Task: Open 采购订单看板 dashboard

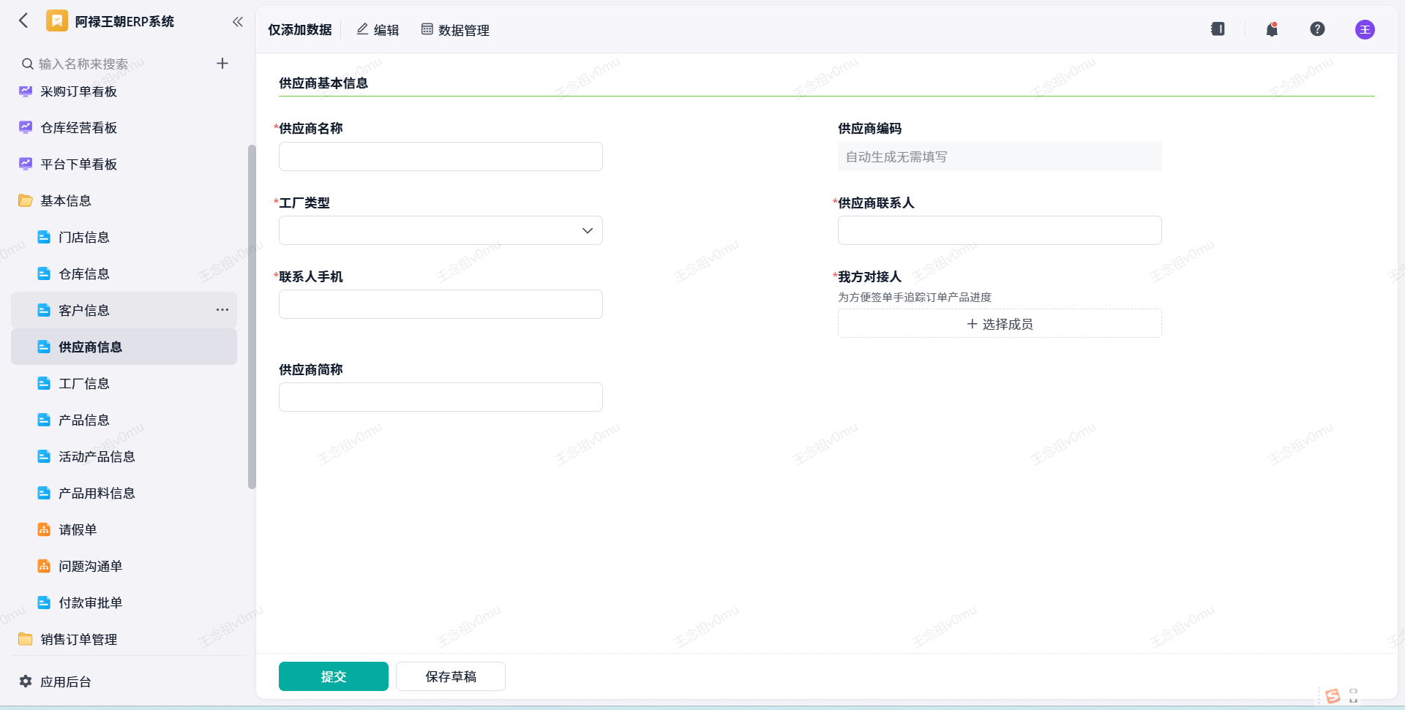Action: tap(78, 91)
